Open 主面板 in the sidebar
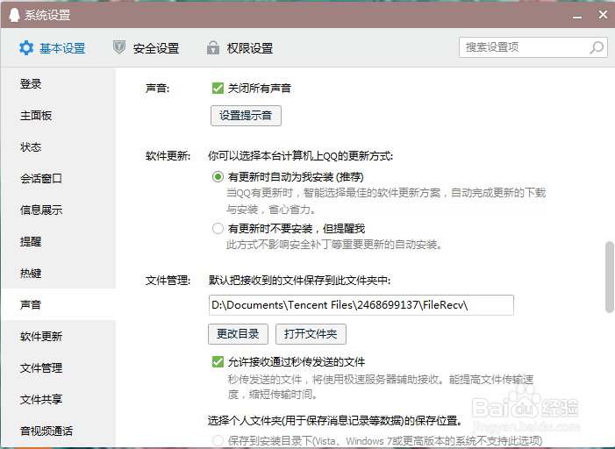 pyautogui.click(x=59, y=115)
